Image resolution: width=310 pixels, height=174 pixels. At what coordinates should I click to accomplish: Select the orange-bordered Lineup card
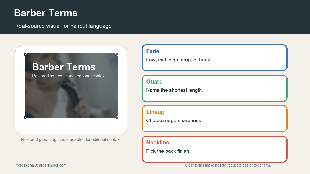pyautogui.click(x=214, y=119)
